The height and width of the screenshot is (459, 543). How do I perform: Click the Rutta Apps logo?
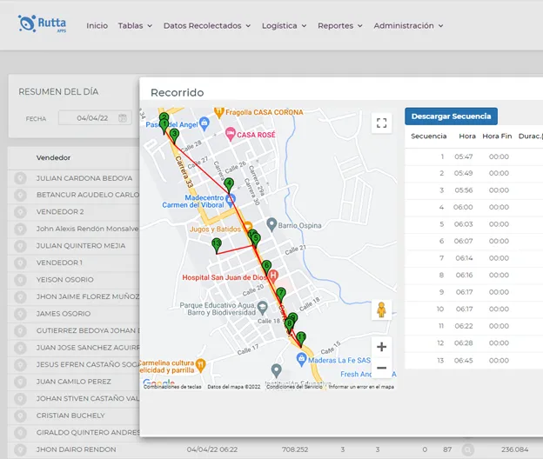(42, 23)
